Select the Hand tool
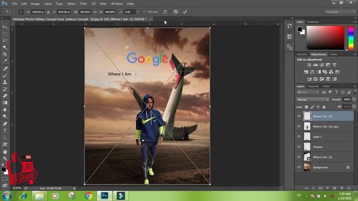Screen dimensions: 358x201 [5, 151]
